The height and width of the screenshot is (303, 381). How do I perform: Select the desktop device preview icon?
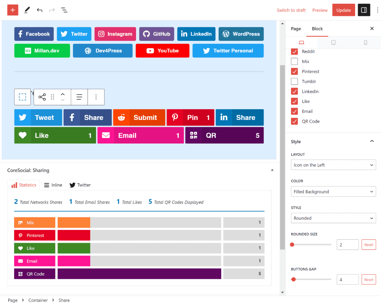(301, 42)
